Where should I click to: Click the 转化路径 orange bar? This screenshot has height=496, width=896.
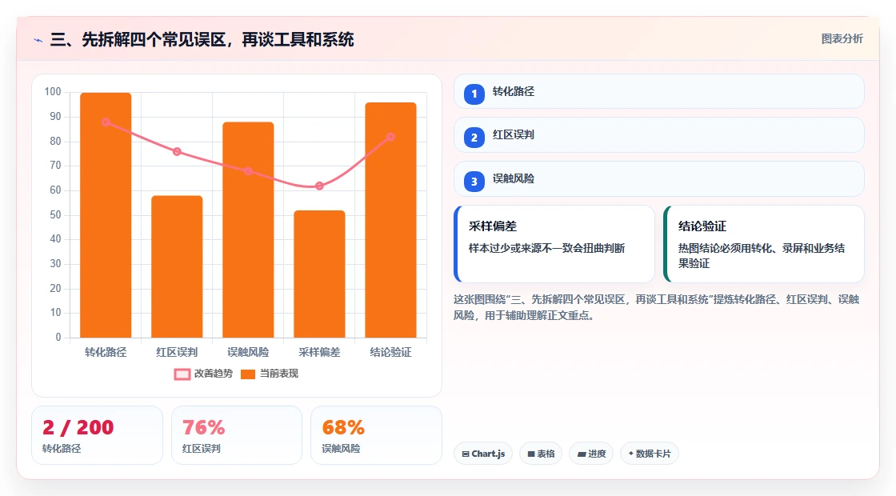[106, 215]
